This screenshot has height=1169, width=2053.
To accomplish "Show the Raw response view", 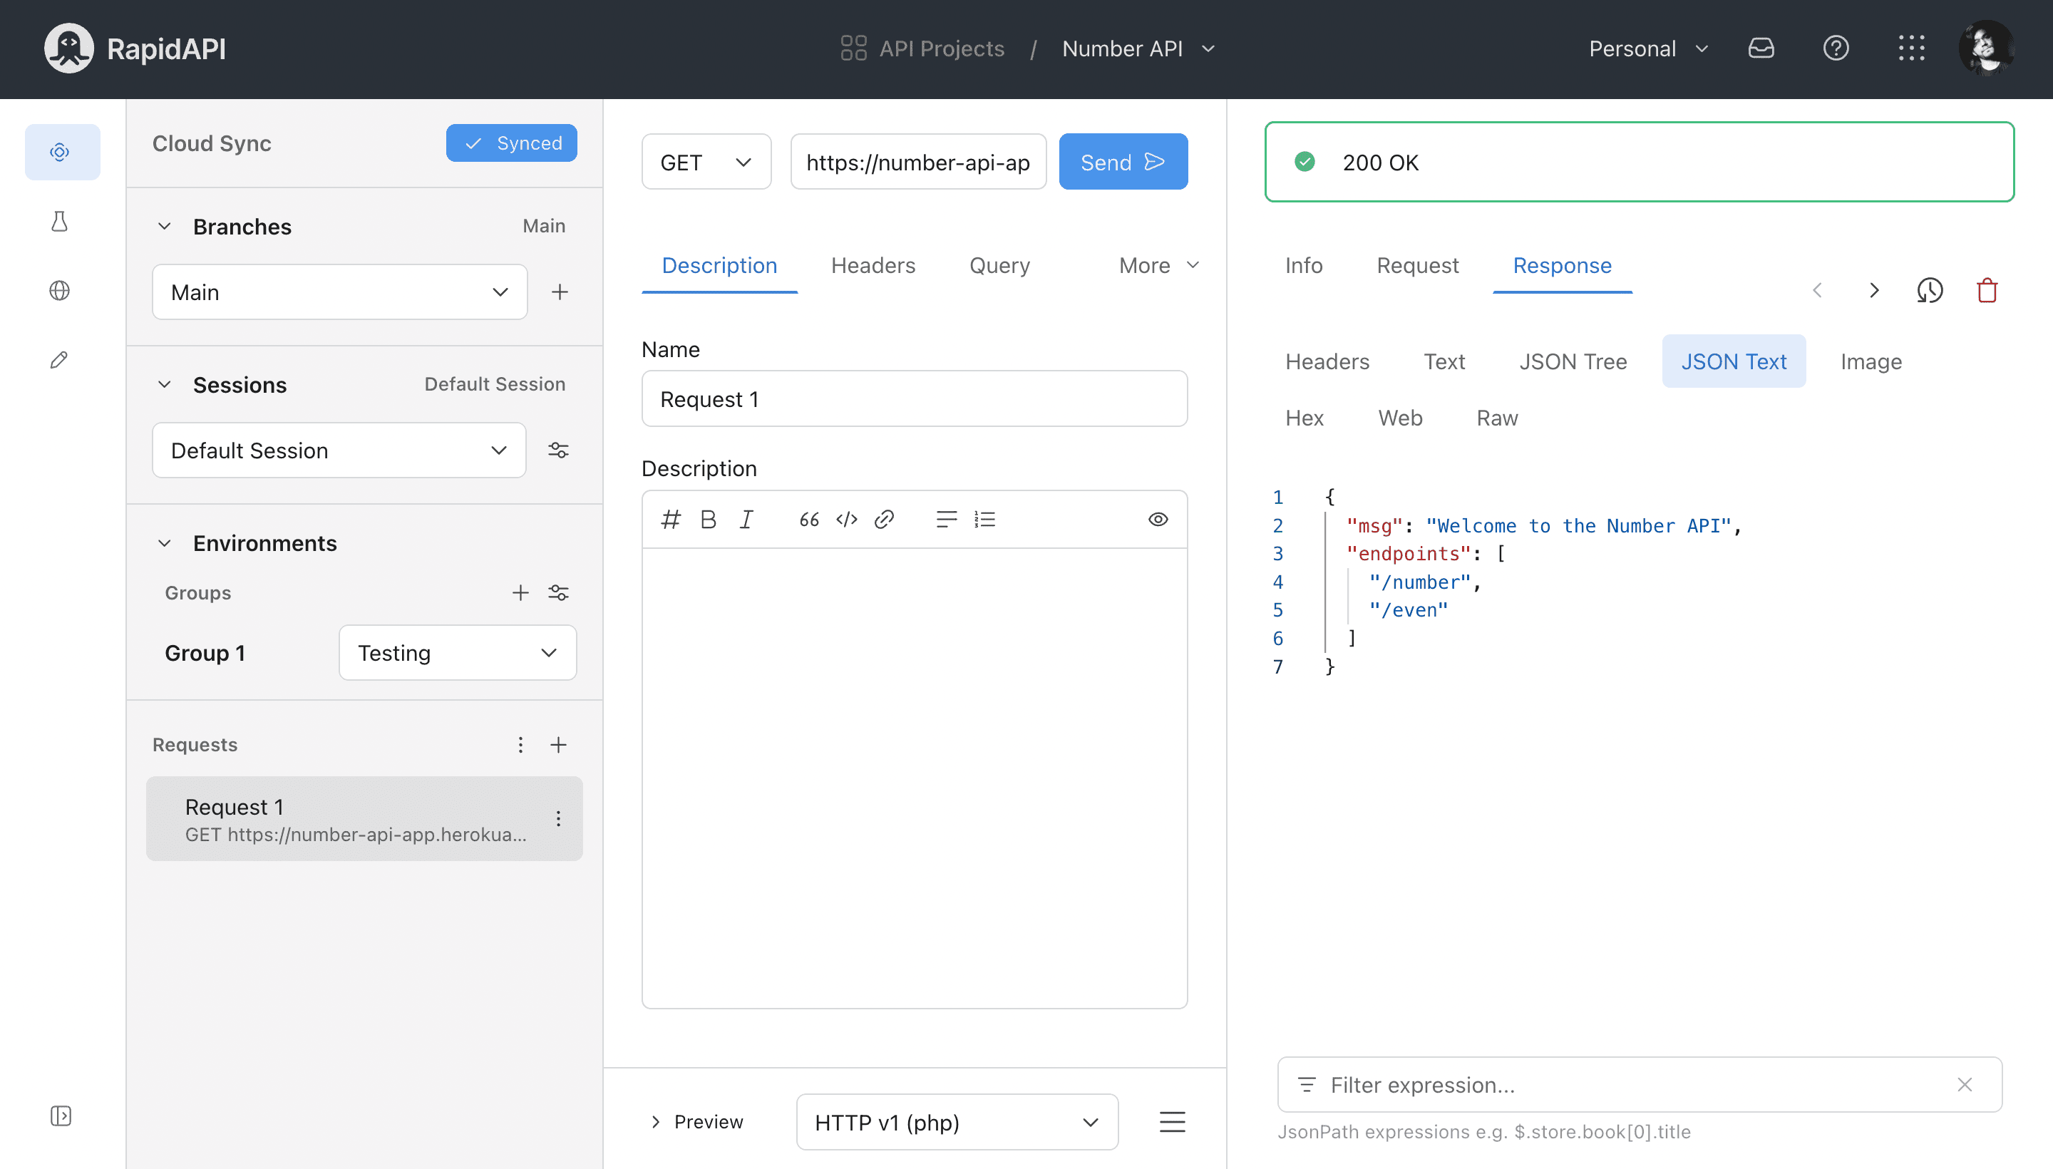I will coord(1496,418).
